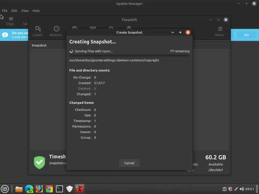The image size is (259, 194).
Task: Cancel the snapshot creation
Action: click(129, 163)
